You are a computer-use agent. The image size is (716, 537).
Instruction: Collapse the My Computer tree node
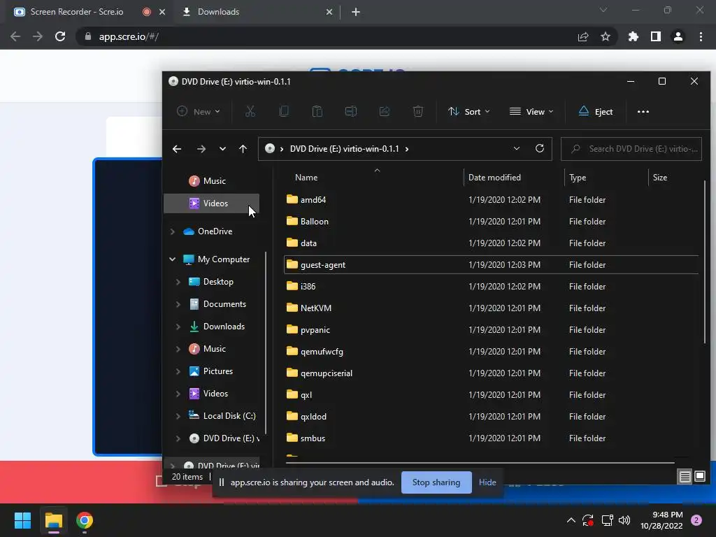click(172, 259)
